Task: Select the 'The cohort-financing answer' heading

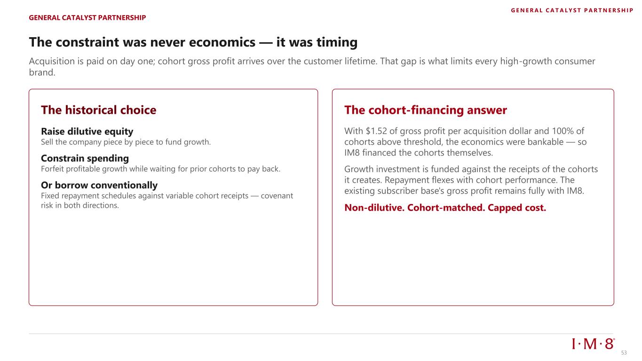Action: click(x=426, y=110)
